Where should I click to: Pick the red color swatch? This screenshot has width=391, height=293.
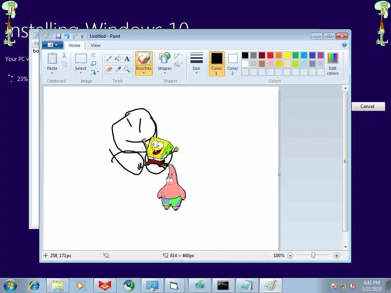point(270,55)
